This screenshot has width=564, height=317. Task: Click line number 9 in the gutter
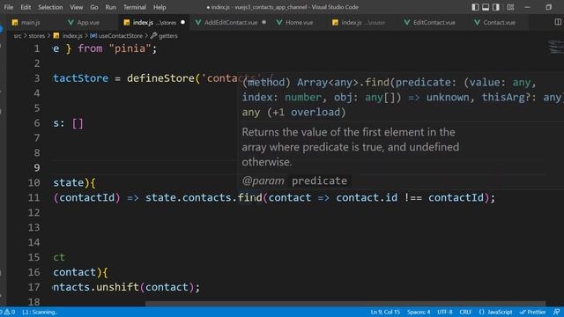tap(37, 168)
